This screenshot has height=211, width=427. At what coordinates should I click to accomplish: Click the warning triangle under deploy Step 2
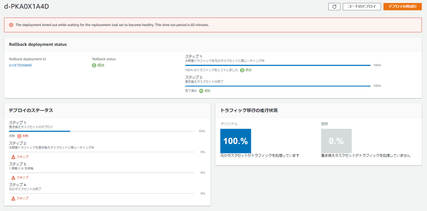(13, 157)
